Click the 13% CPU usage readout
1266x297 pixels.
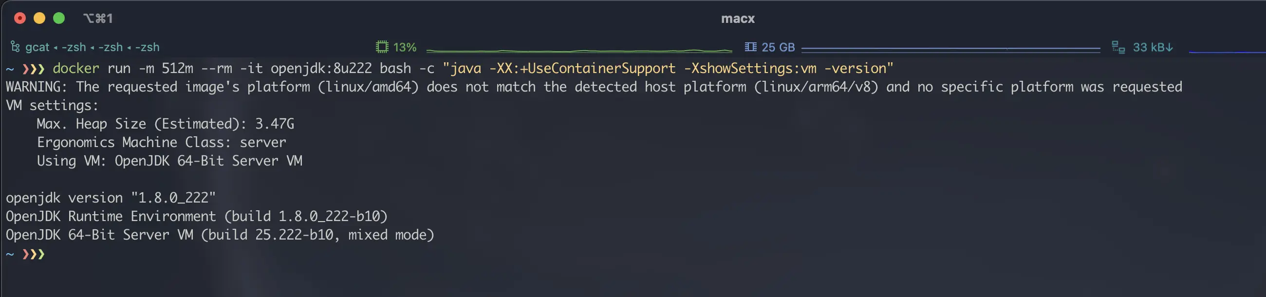tap(405, 47)
